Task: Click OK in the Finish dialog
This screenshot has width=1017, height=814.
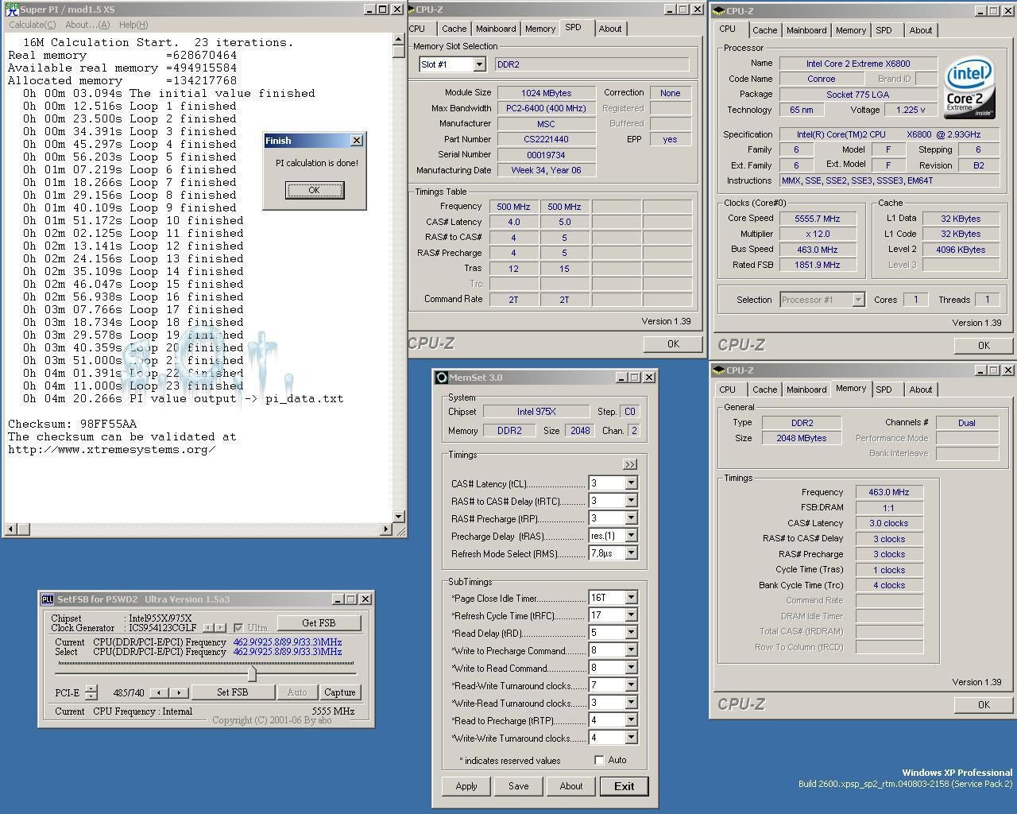Action: pos(315,190)
